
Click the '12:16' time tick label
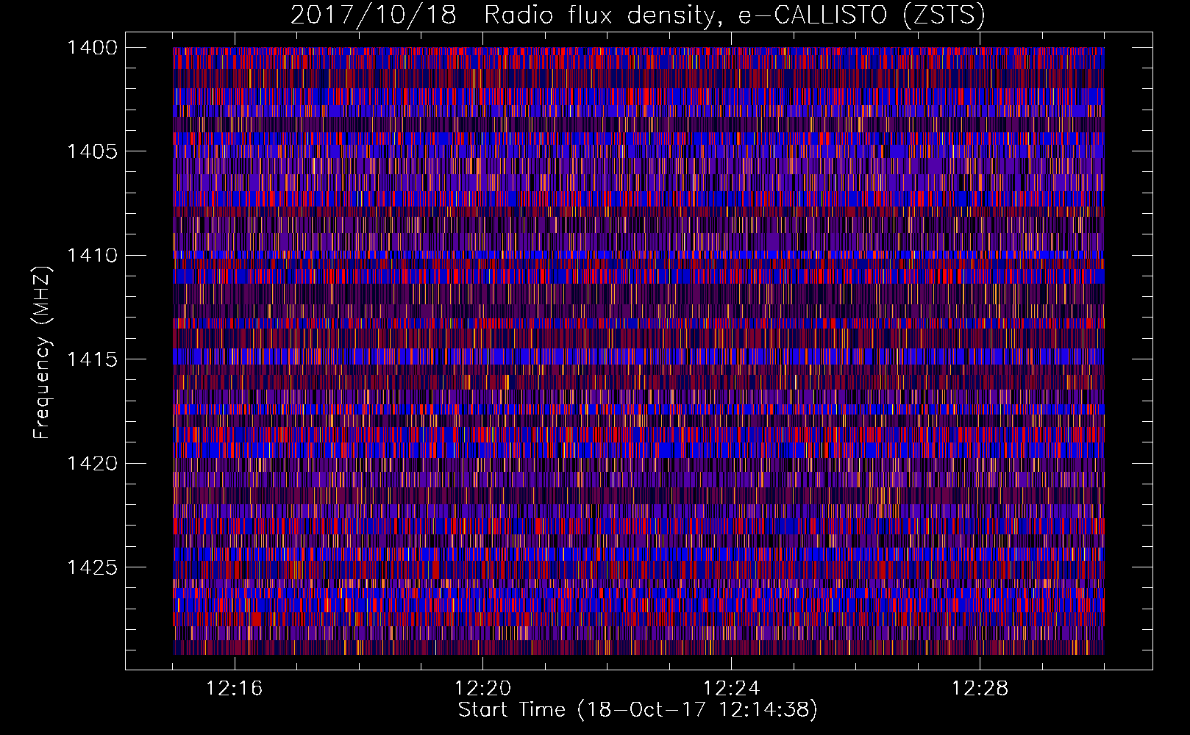coord(234,689)
